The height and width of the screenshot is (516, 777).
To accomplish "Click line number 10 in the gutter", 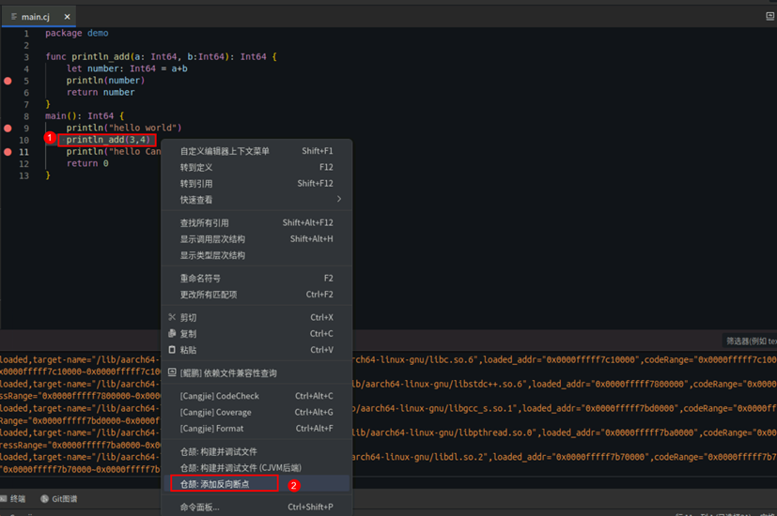I will point(23,140).
